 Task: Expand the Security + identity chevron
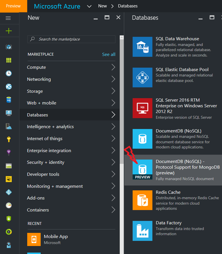pyautogui.click(x=113, y=162)
